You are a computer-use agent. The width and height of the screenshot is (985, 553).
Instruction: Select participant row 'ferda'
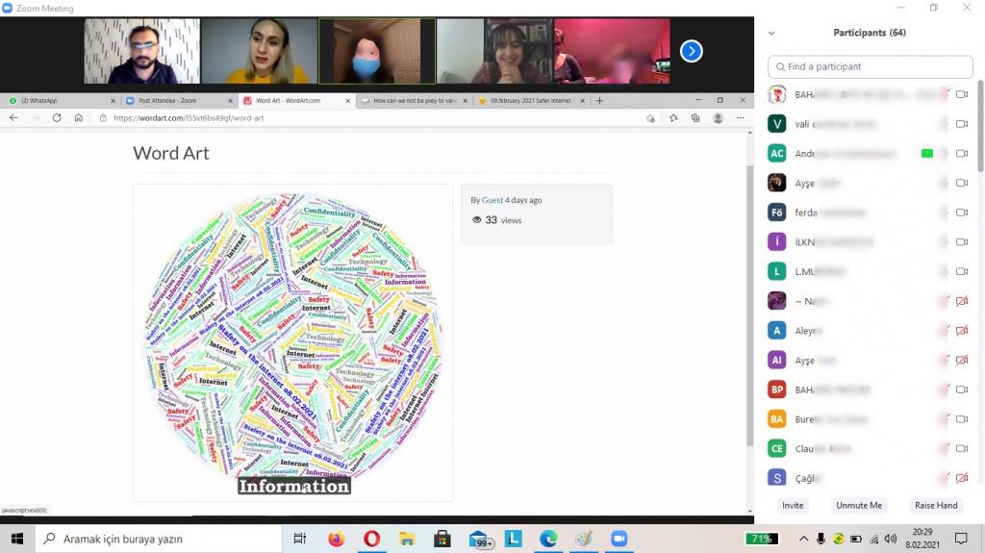[x=870, y=213]
